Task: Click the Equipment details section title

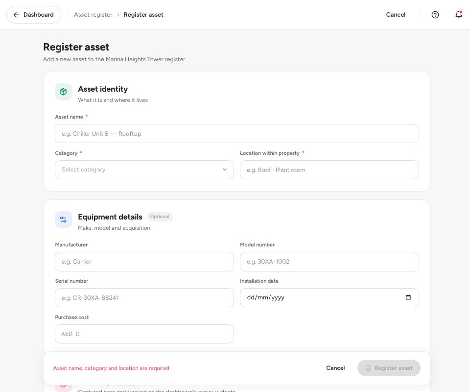Action: (x=110, y=217)
